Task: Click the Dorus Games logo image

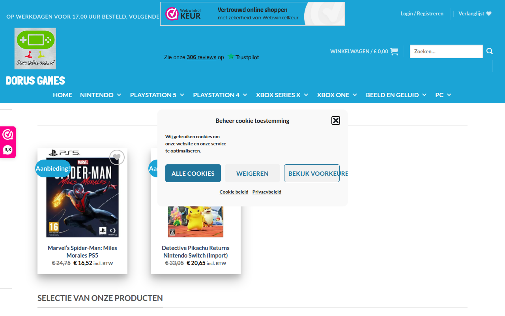Action: [x=35, y=49]
